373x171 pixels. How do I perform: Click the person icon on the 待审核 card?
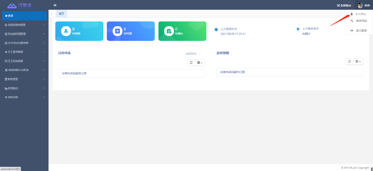[66, 31]
